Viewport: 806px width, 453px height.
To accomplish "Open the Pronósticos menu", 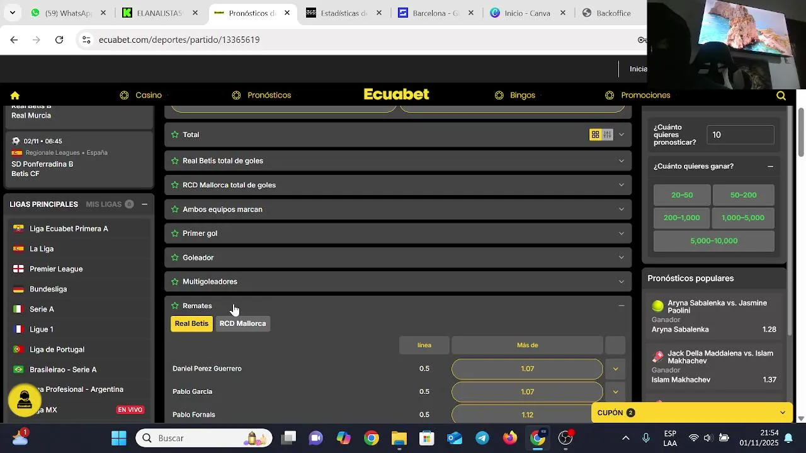I will (261, 95).
